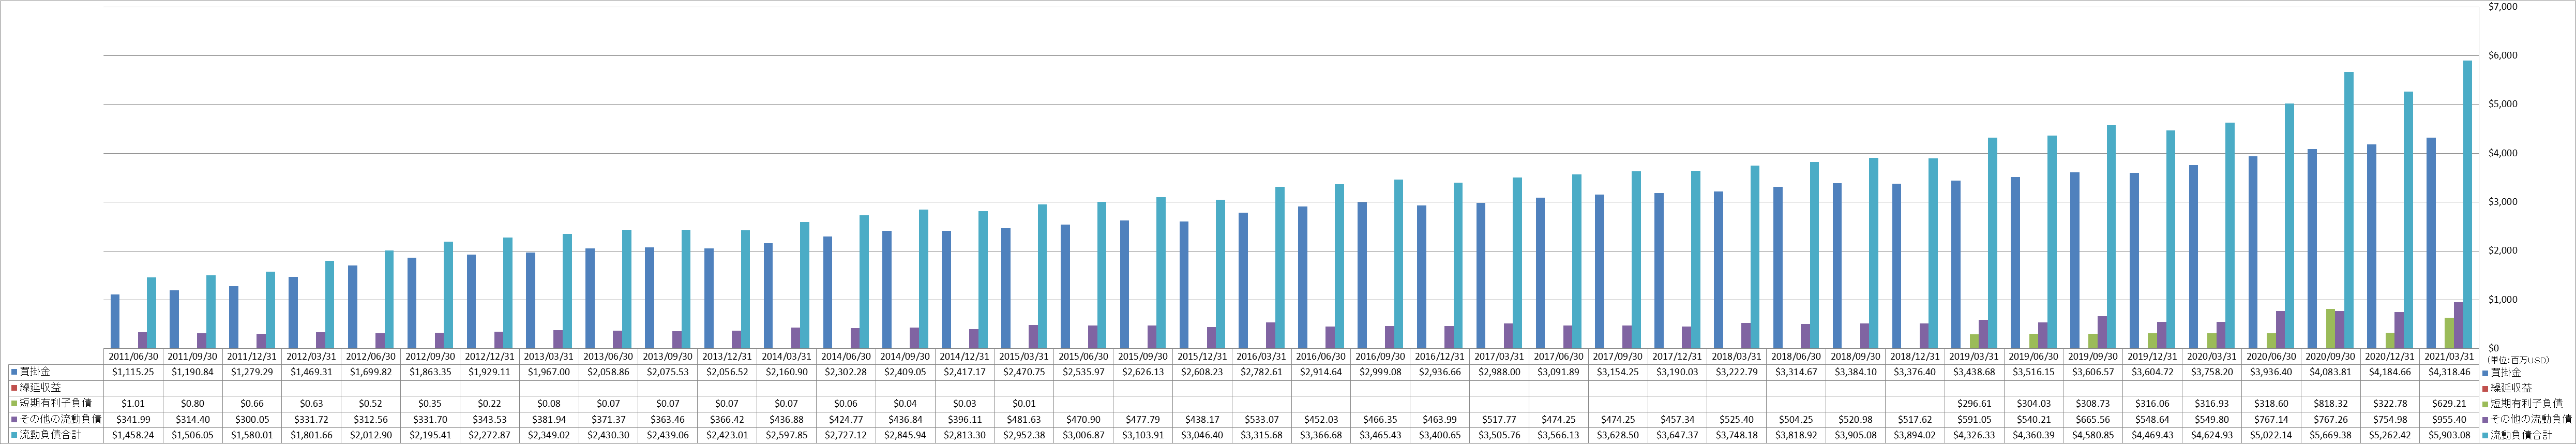The height and width of the screenshot is (444, 2576).
Task: Click the $7,000 axis label
Action: tap(2503, 8)
